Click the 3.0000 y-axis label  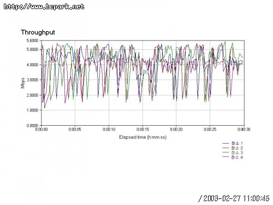coord(32,80)
